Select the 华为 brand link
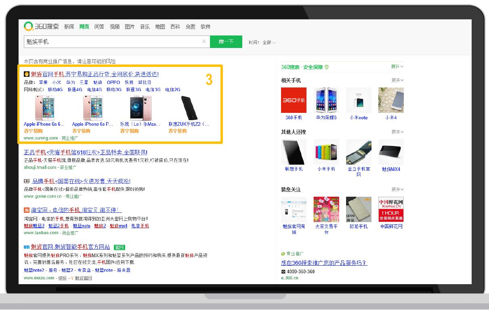The image size is (489, 314). click(71, 82)
